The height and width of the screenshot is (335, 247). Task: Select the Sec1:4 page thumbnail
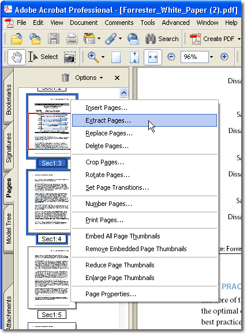coord(49,202)
